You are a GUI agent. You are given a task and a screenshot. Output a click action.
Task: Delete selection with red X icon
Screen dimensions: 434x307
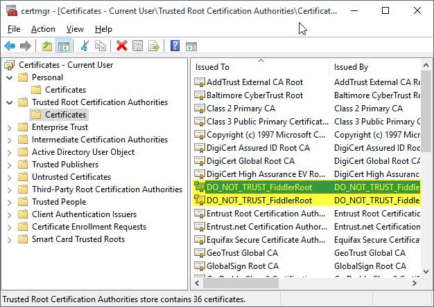point(122,46)
